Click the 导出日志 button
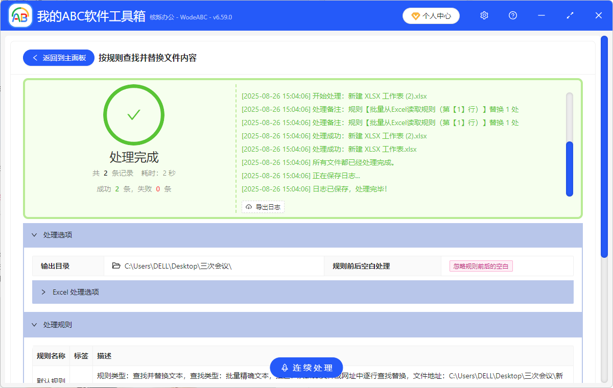 [263, 207]
